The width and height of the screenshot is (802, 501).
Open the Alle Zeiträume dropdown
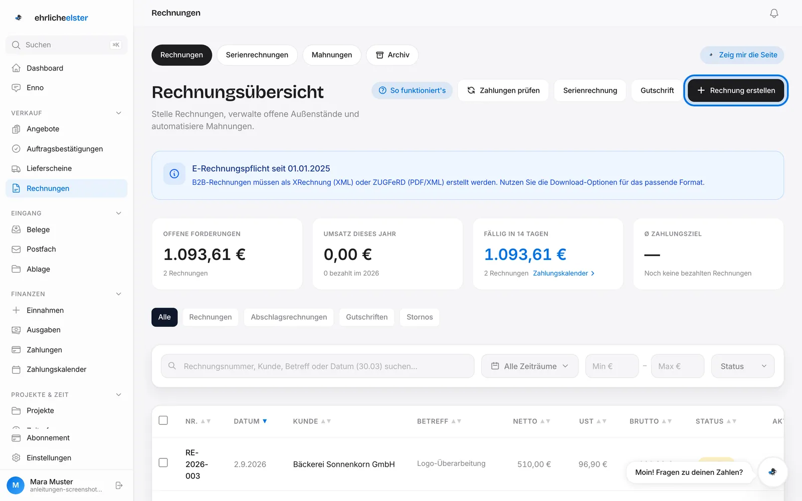pos(530,366)
